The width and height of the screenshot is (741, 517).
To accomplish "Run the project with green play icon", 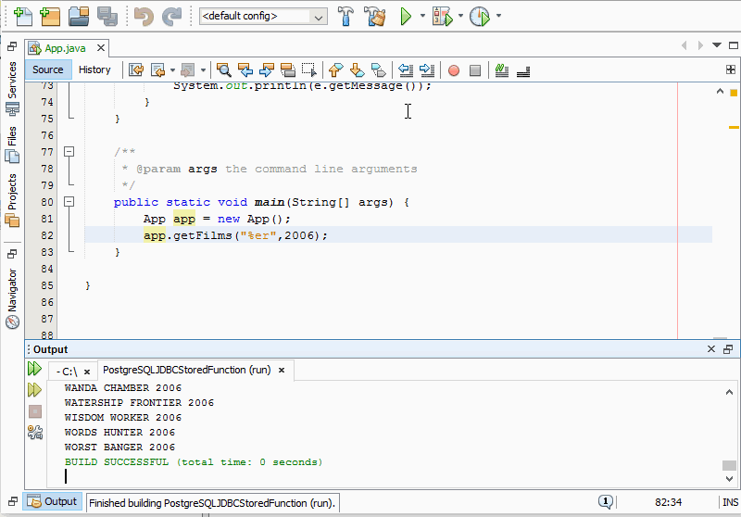I will pos(406,16).
